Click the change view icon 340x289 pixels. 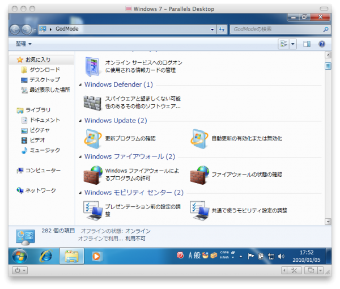[x=284, y=44]
